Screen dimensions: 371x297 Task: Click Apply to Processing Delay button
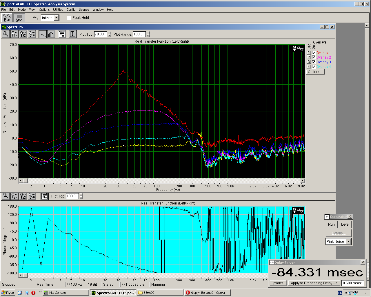click(x=314, y=283)
